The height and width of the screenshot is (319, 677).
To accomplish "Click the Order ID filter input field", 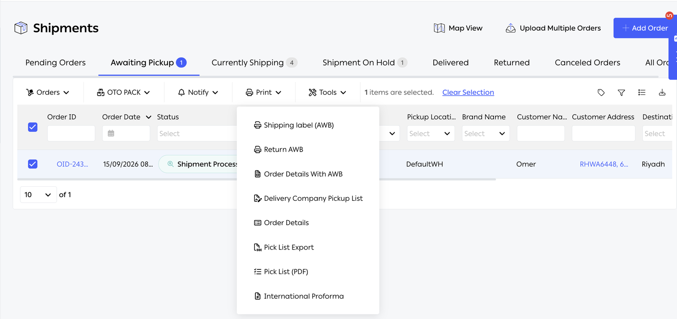I will pyautogui.click(x=71, y=134).
